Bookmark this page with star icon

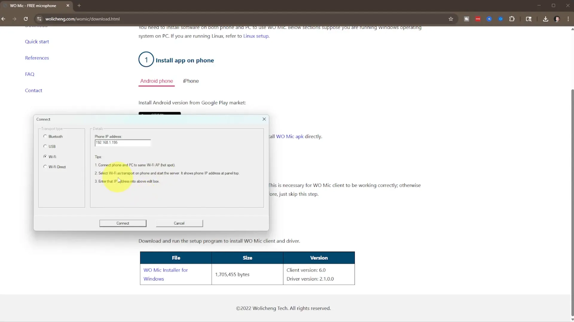[451, 19]
